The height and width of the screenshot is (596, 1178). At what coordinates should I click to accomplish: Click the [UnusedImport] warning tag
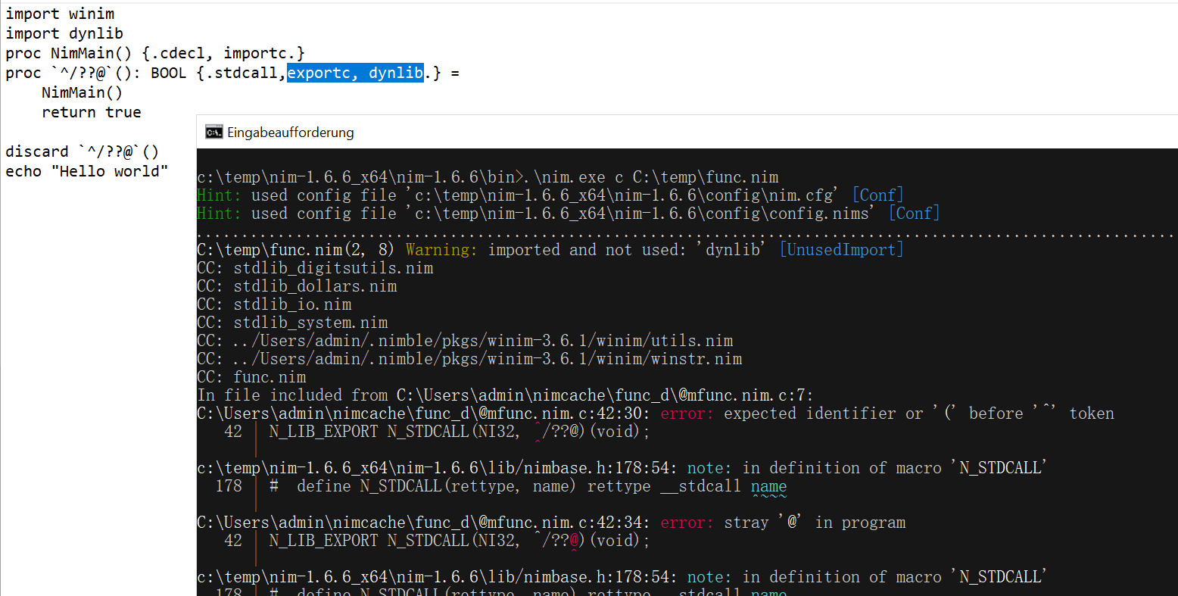840,249
